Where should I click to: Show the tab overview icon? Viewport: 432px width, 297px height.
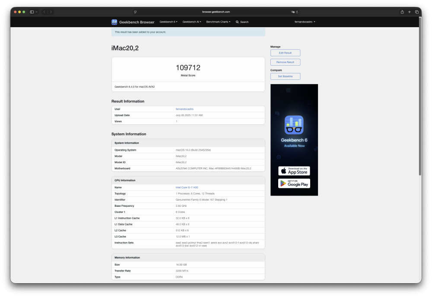pyautogui.click(x=417, y=12)
